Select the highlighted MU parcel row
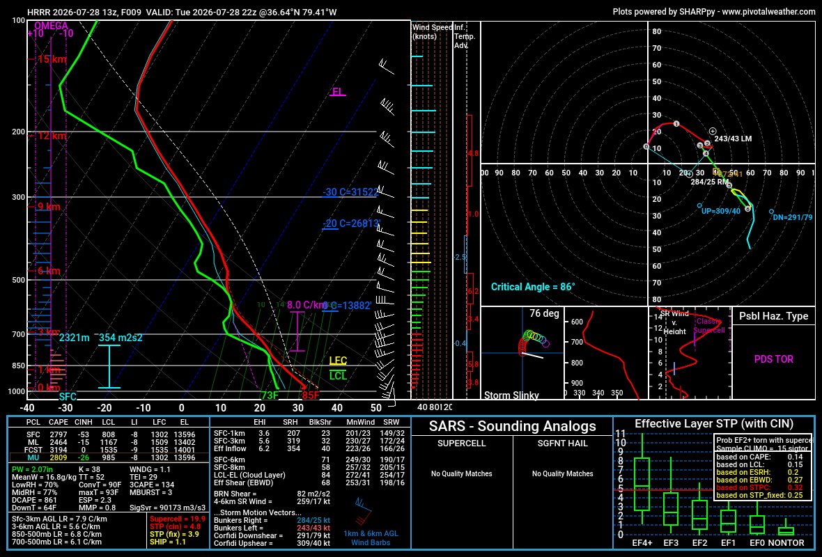This screenshot has height=557, width=822. (x=109, y=457)
